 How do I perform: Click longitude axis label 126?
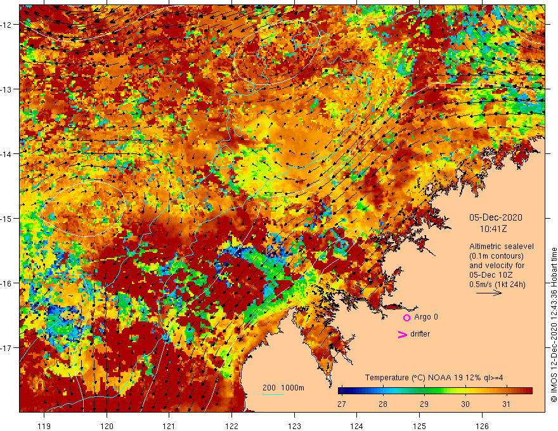(x=482, y=426)
